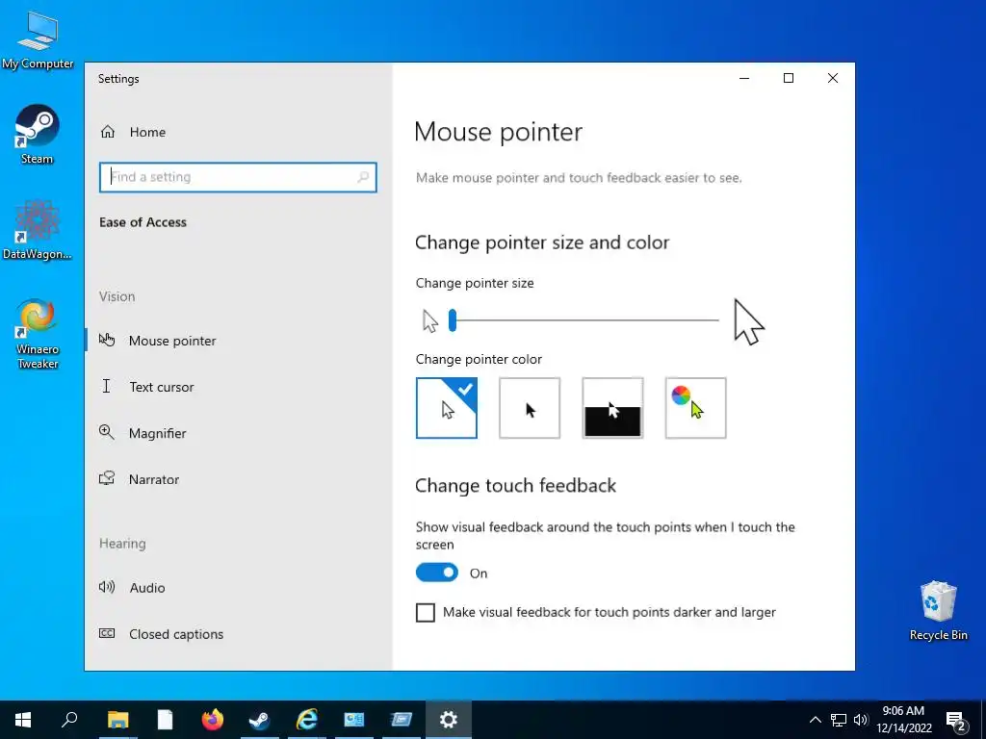This screenshot has width=986, height=739.
Task: Minimize the Settings window
Action: pos(744,78)
